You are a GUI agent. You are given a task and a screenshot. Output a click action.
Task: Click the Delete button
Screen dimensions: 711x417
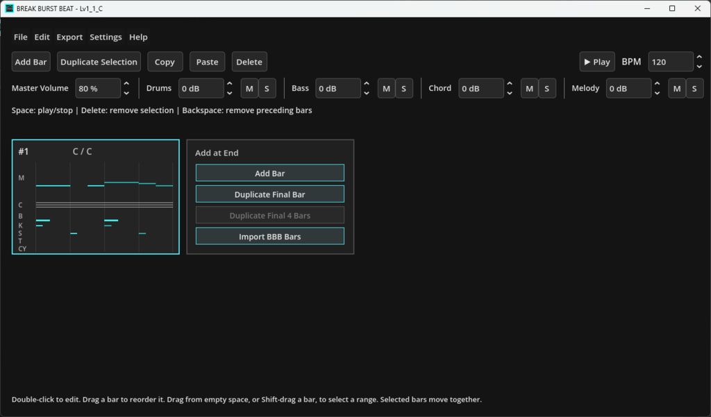pos(249,62)
